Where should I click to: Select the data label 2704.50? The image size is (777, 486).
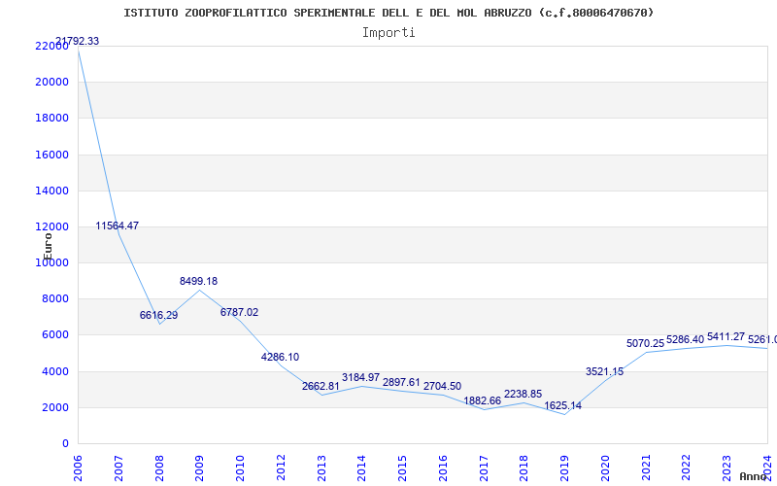point(442,386)
